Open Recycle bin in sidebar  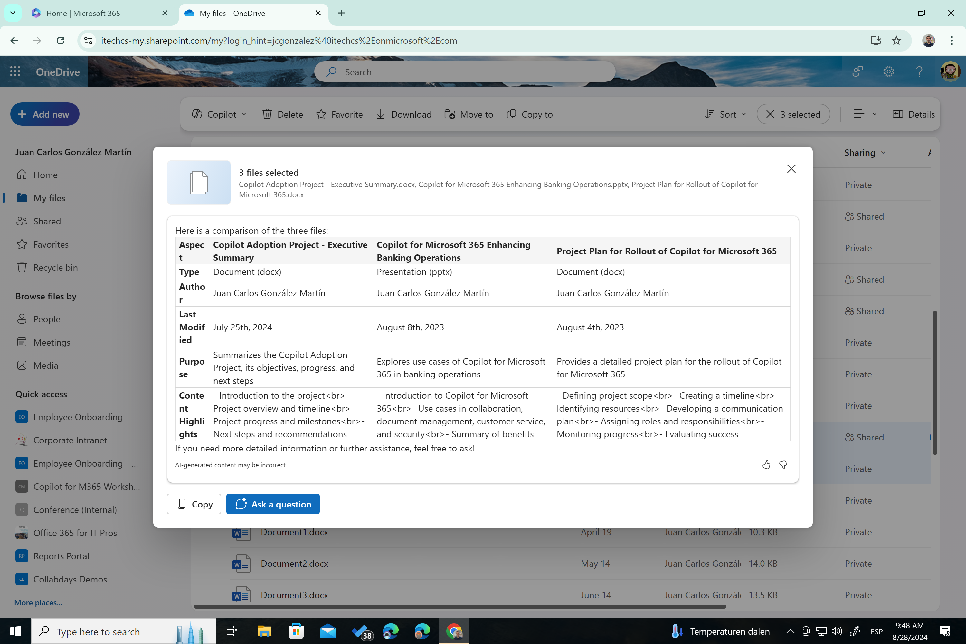[55, 267]
